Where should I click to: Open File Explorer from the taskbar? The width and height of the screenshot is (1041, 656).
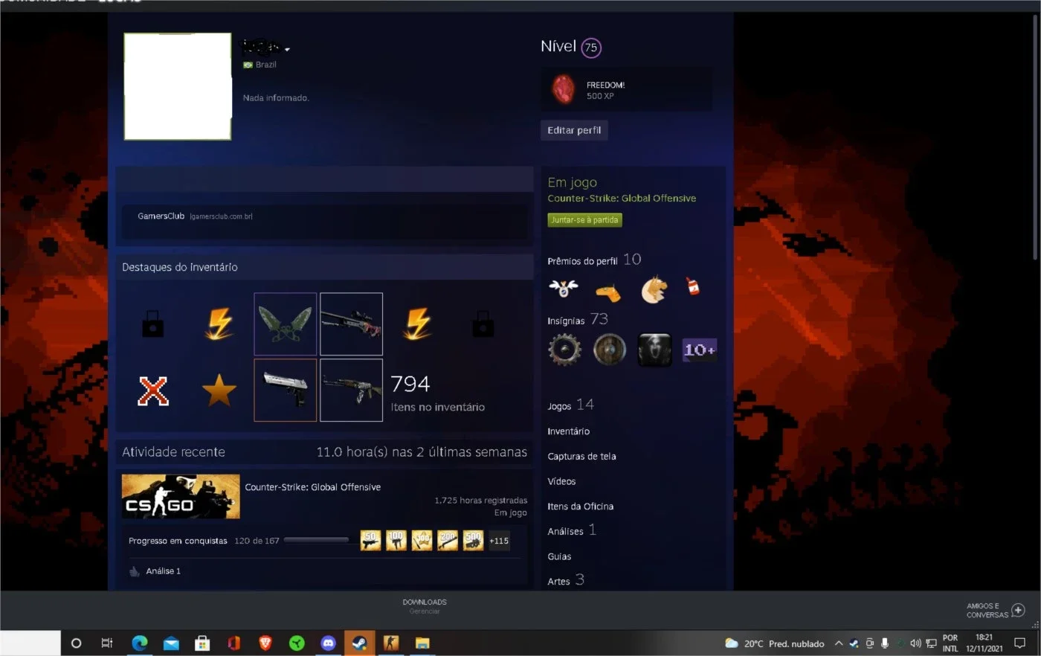(x=422, y=643)
